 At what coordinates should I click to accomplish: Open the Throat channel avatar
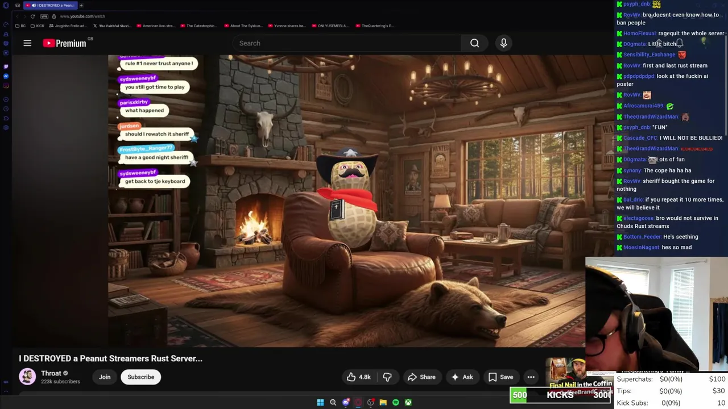[x=27, y=377]
